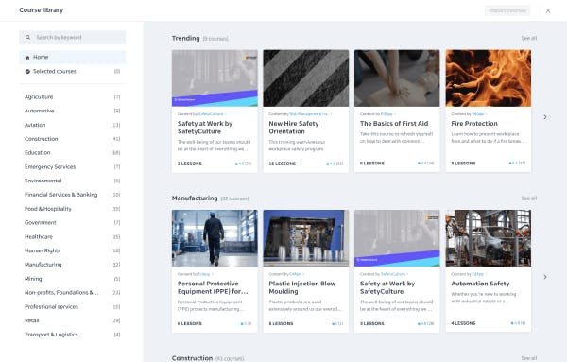Open the New Hire Safety Orientation title
This screenshot has width=567, height=362.
pyautogui.click(x=294, y=128)
